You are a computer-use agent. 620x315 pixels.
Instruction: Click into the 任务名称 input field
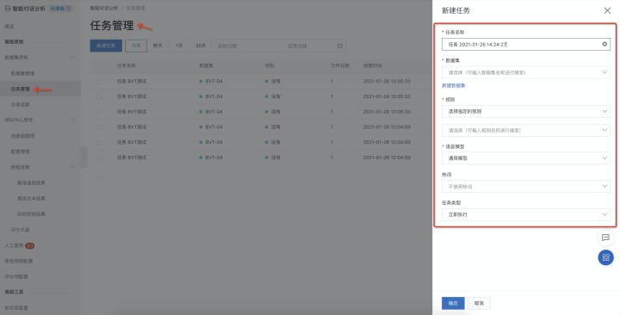522,44
